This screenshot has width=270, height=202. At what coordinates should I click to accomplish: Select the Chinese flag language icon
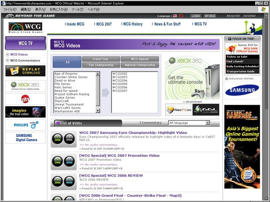click(181, 16)
